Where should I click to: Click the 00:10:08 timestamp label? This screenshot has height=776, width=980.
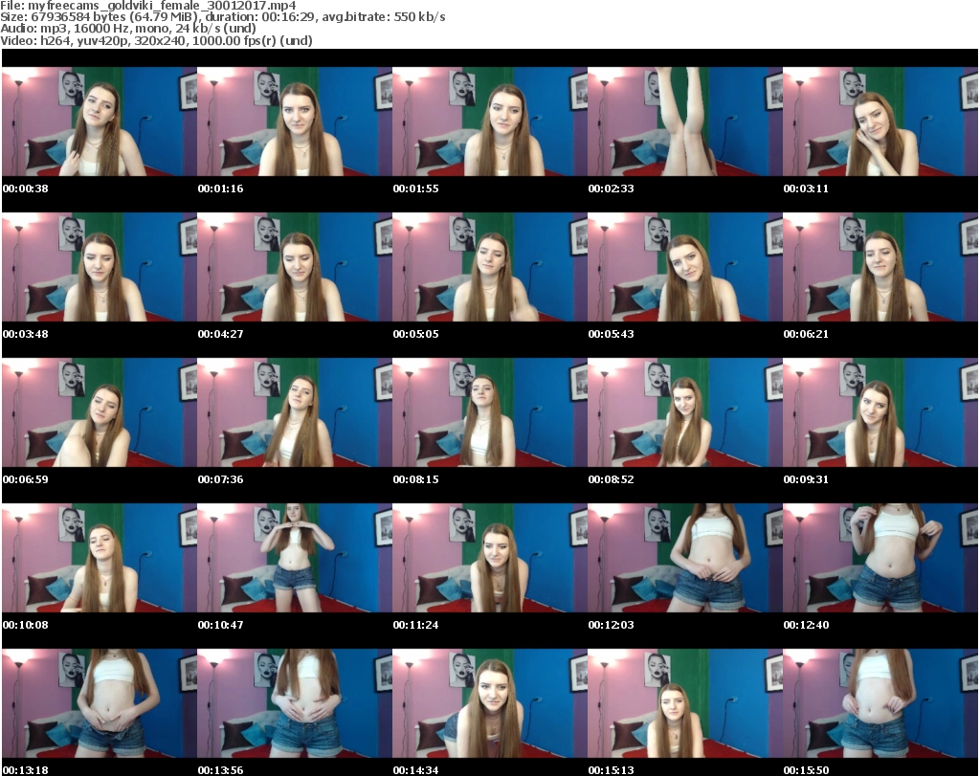(x=26, y=625)
